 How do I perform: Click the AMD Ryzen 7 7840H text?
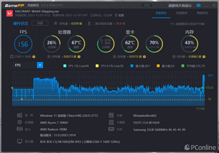click(x=54, y=123)
